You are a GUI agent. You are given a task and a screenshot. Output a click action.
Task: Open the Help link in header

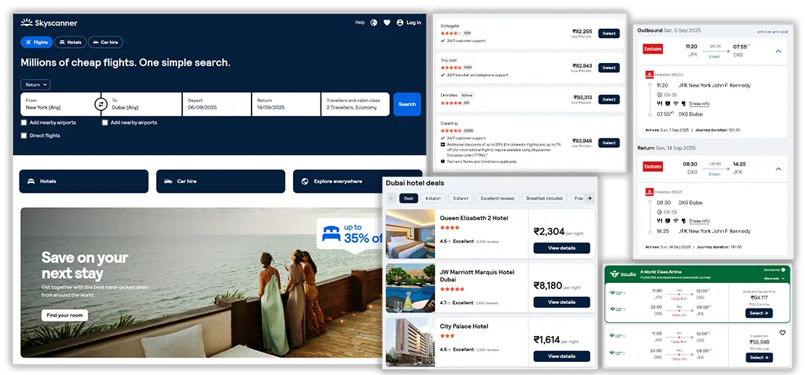[x=360, y=22]
